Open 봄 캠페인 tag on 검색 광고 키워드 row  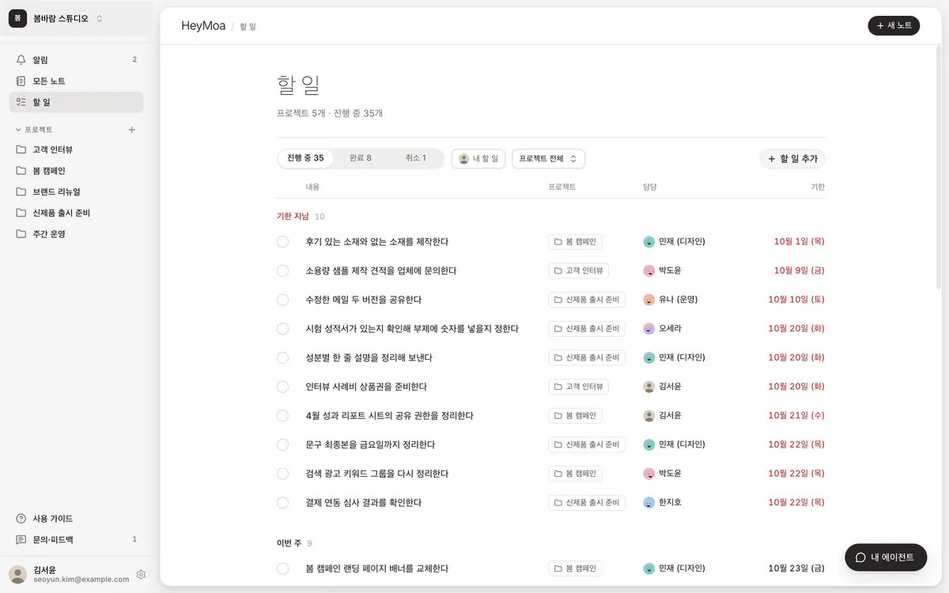[x=575, y=474]
